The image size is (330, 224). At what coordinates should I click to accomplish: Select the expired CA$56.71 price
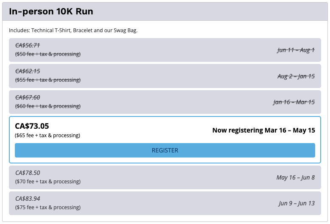pos(28,45)
